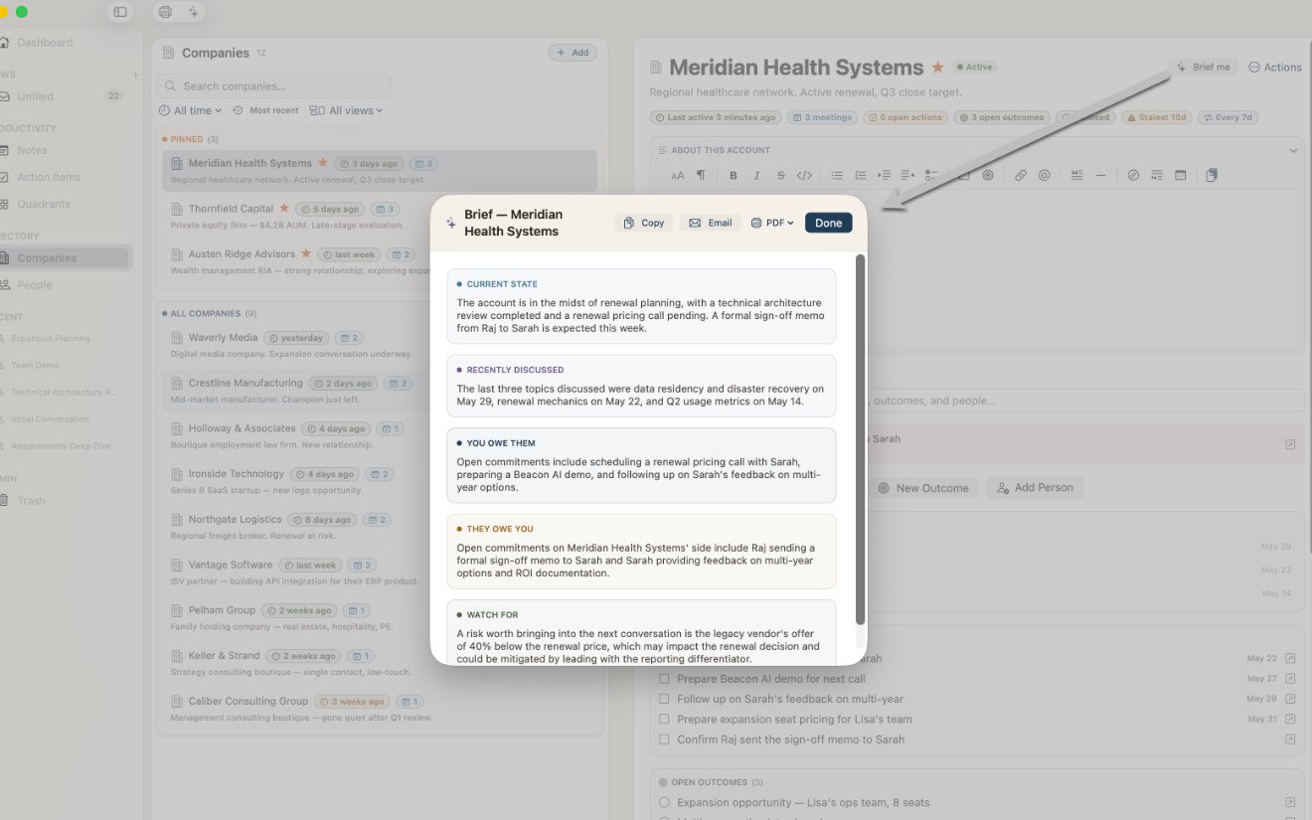
Task: Click the '5 open actions' chip
Action: 904,117
